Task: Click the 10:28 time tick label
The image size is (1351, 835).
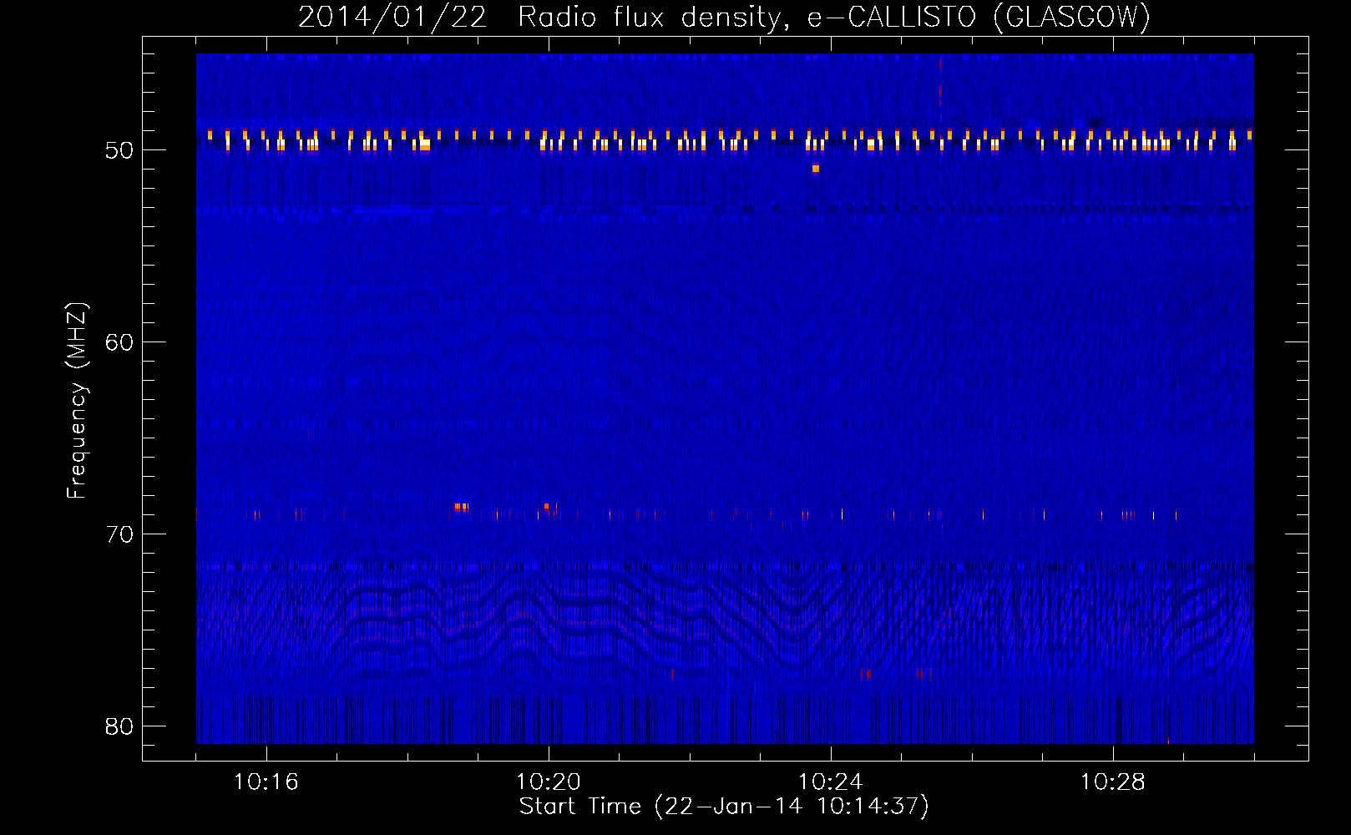Action: (1113, 782)
